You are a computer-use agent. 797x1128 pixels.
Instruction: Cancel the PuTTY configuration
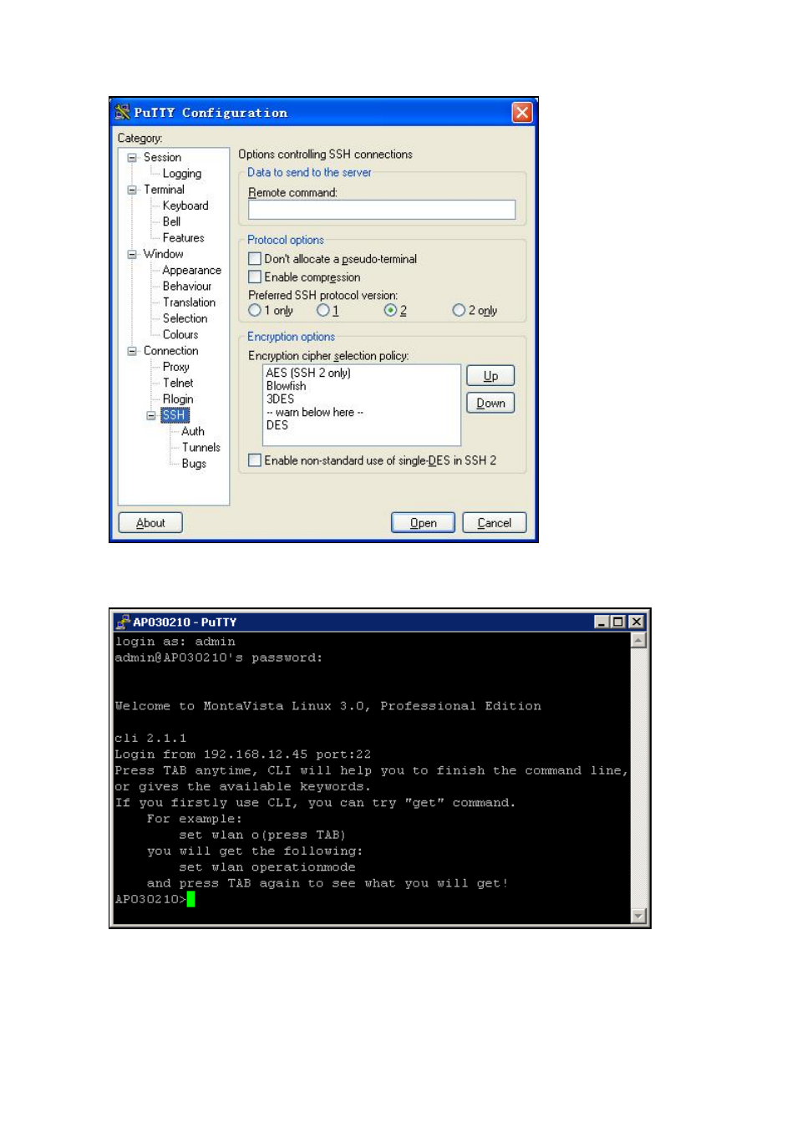(495, 523)
